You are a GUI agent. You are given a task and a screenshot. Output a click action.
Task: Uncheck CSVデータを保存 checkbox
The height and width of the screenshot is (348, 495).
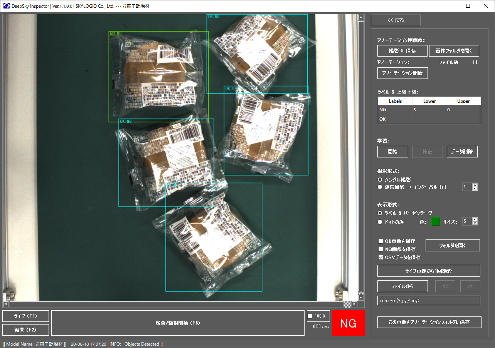point(381,258)
